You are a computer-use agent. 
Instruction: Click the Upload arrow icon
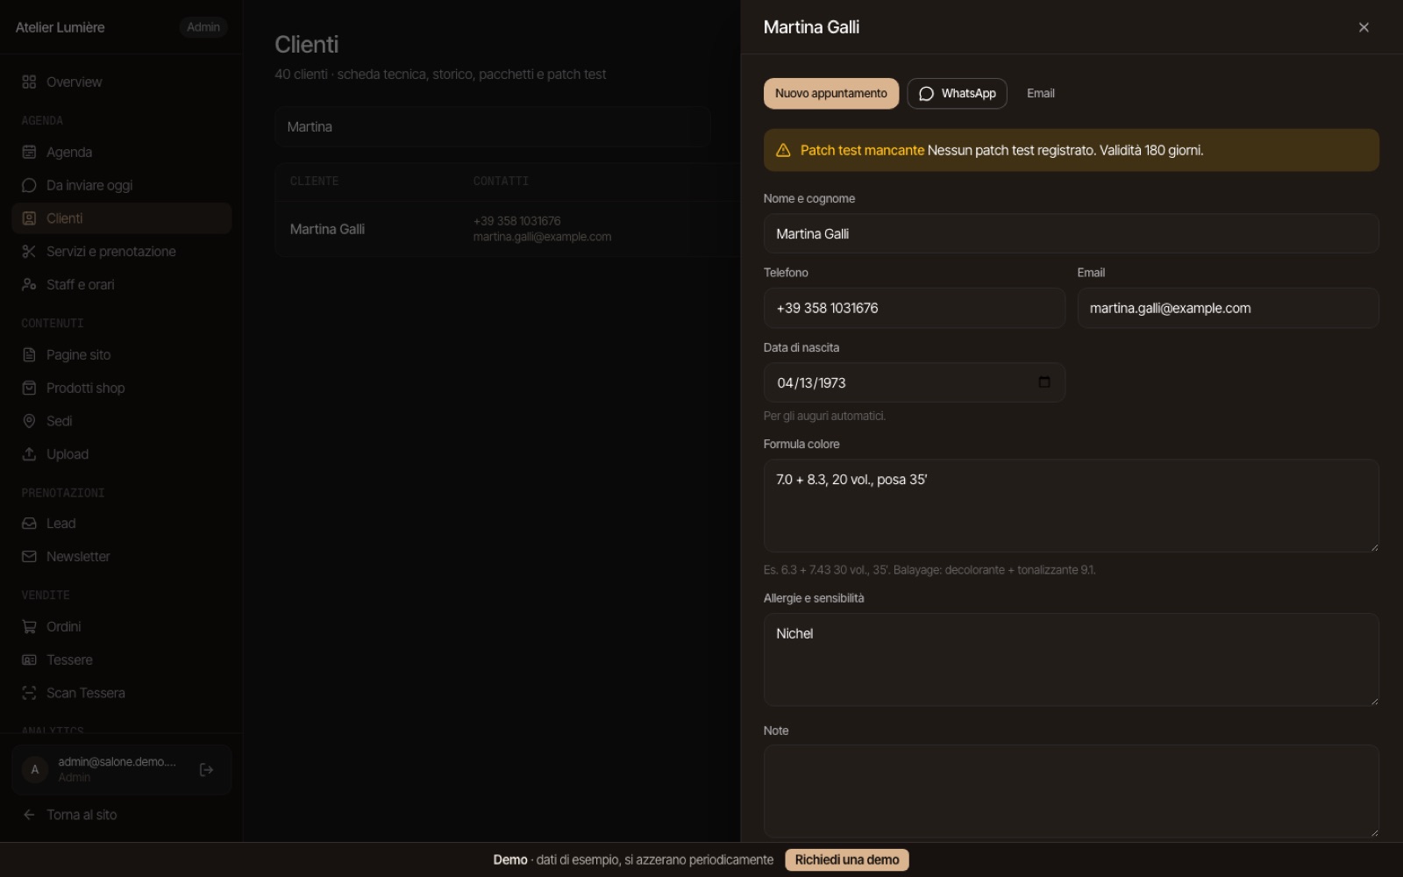(29, 454)
